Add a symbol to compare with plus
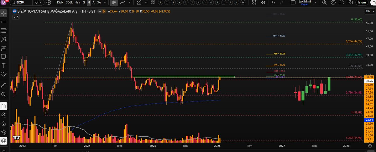 [x=49, y=3]
